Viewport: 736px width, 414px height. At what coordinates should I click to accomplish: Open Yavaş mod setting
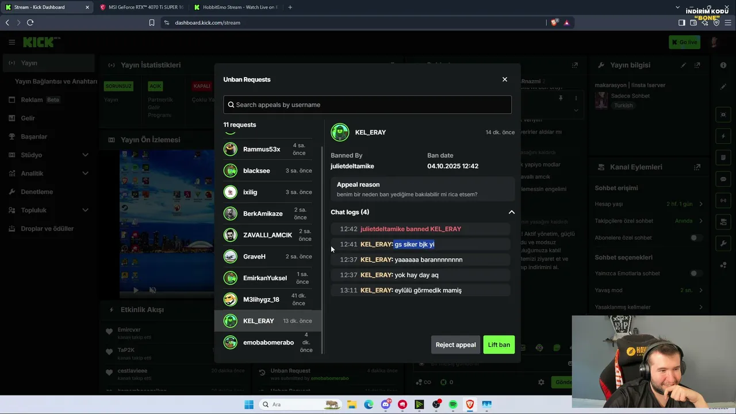(x=649, y=290)
